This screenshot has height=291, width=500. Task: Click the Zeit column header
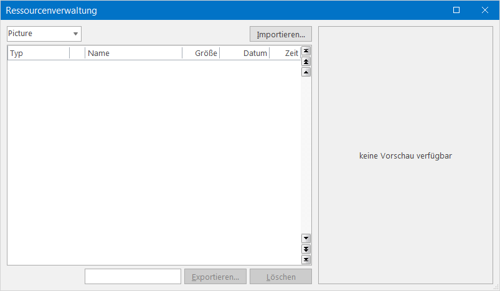[x=285, y=53]
